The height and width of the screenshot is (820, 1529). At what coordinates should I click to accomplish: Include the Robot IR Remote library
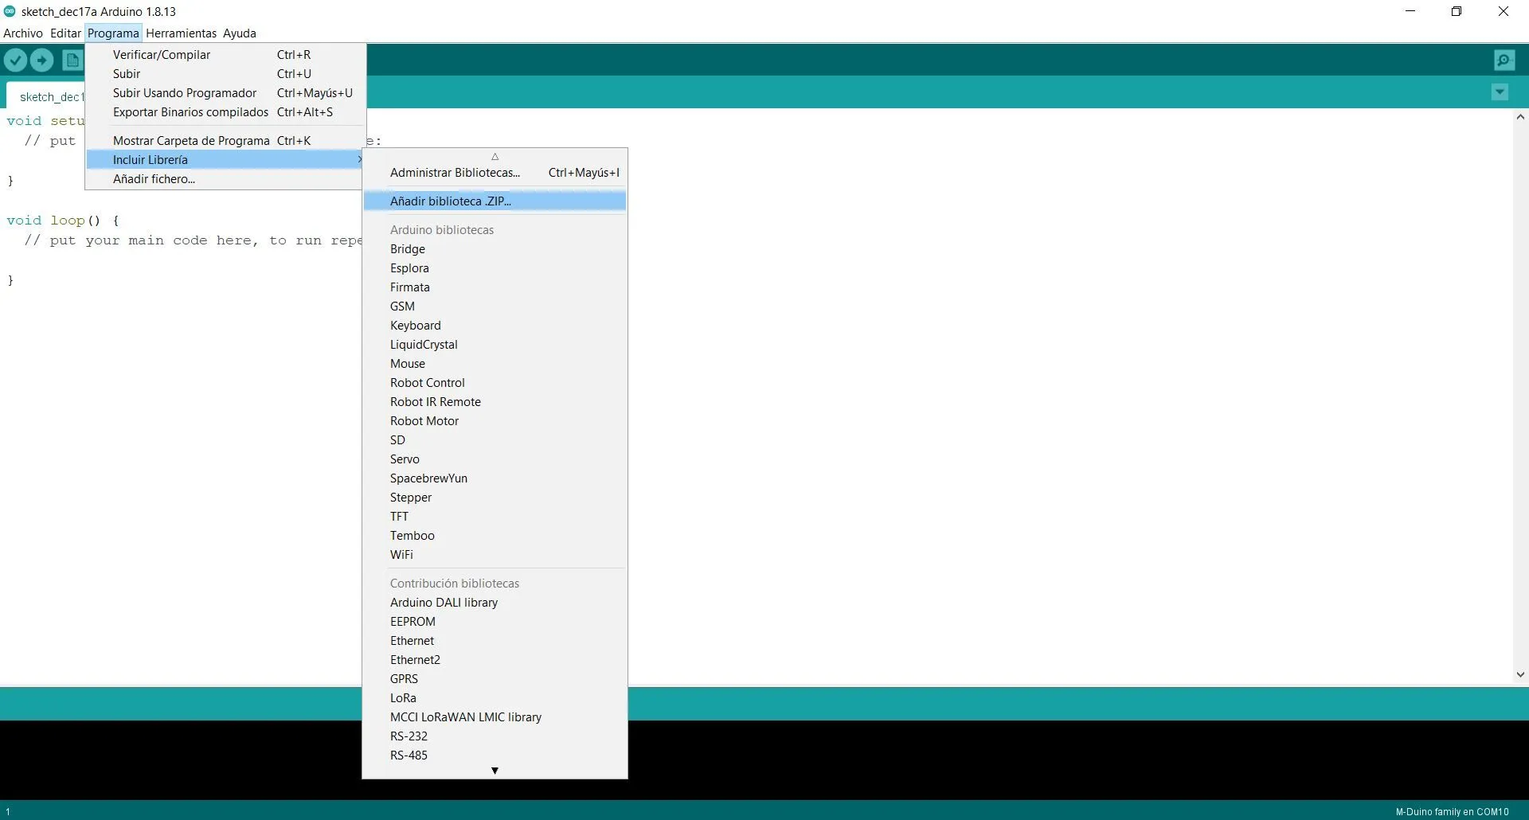pyautogui.click(x=495, y=402)
